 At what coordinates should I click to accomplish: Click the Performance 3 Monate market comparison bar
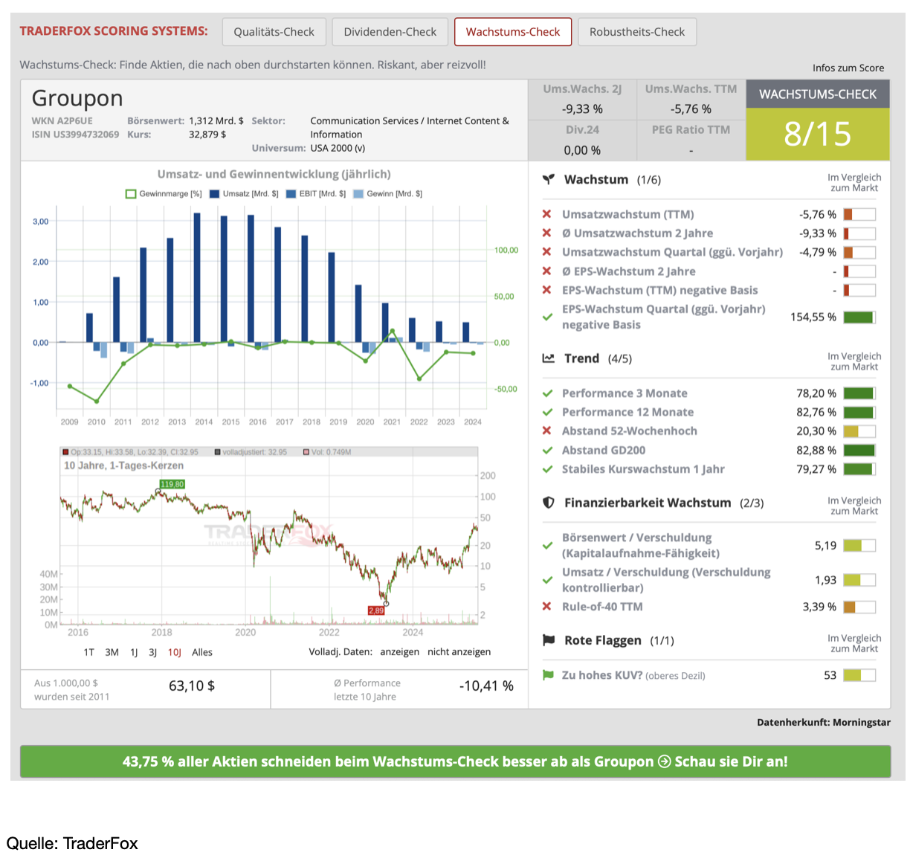pyautogui.click(x=859, y=393)
